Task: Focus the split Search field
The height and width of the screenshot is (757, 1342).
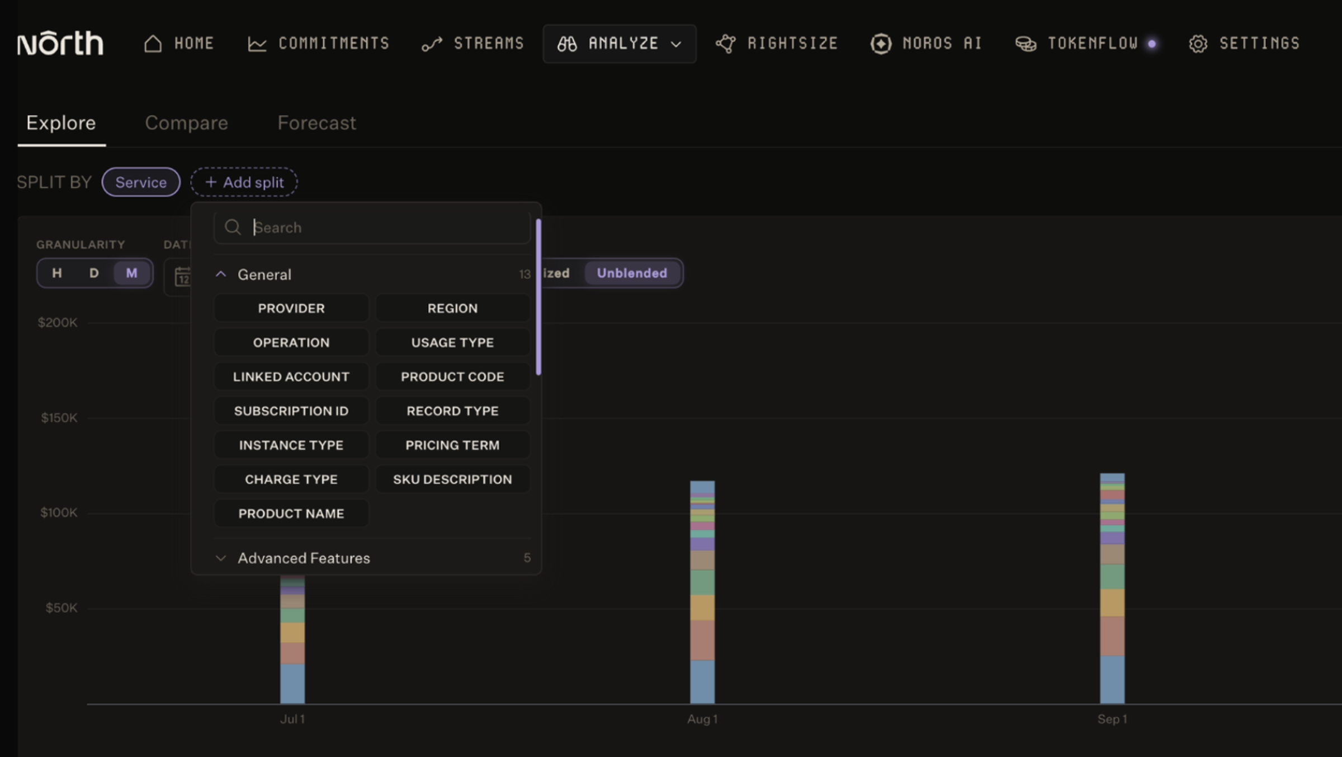Action: 372,227
